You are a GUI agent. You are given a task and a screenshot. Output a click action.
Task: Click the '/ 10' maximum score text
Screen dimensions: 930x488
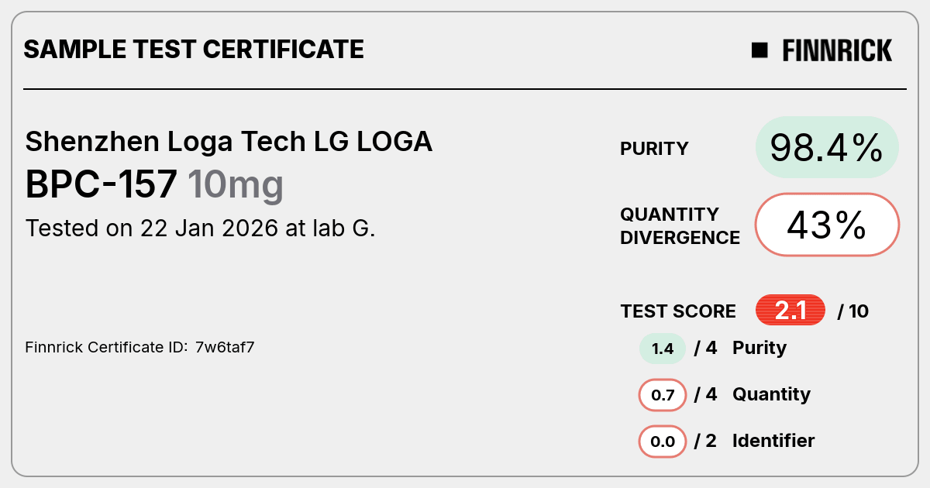853,311
